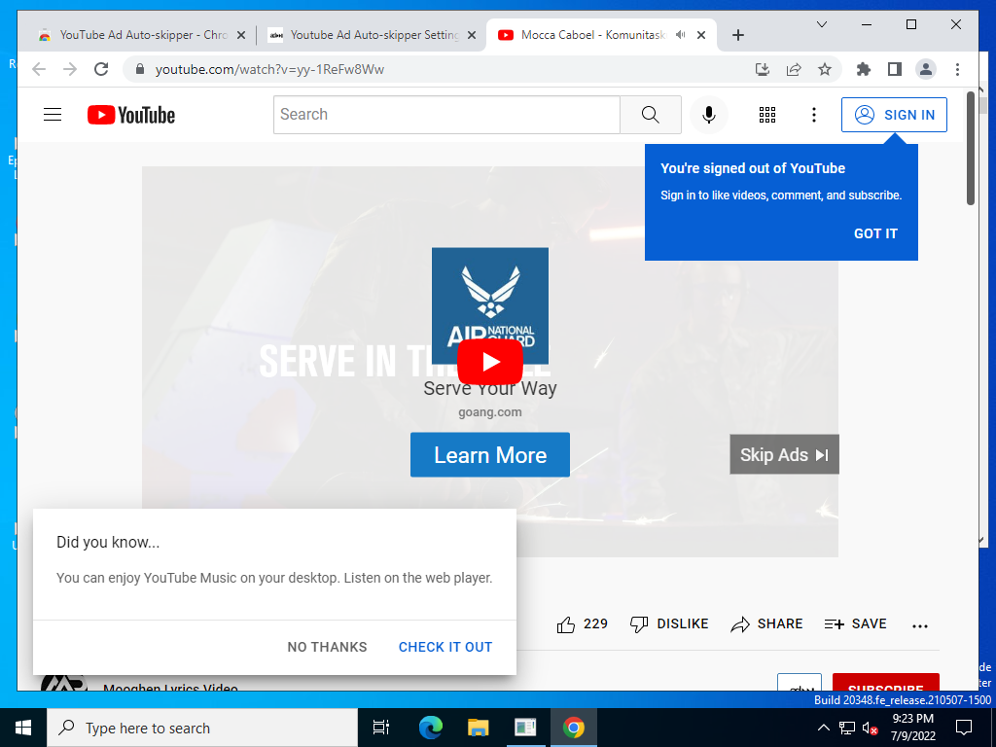The height and width of the screenshot is (747, 996).
Task: SAVE the video to a playlist
Action: (855, 624)
